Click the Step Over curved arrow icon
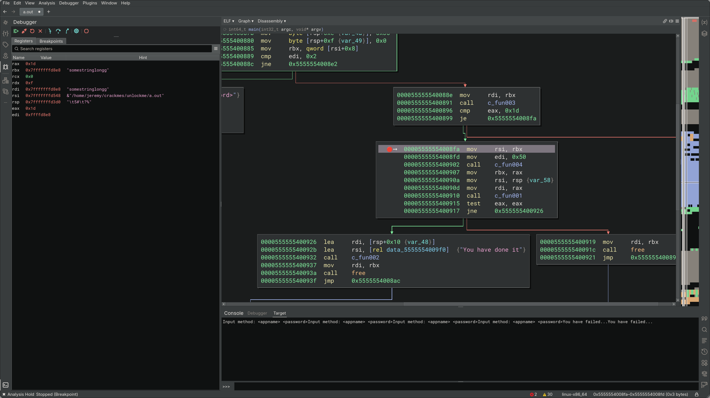 click(58, 31)
